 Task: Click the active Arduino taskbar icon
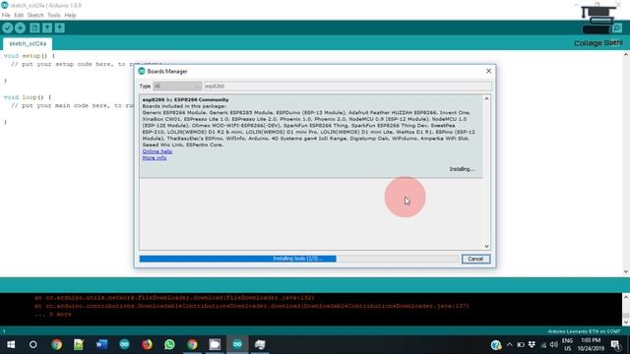(237, 344)
